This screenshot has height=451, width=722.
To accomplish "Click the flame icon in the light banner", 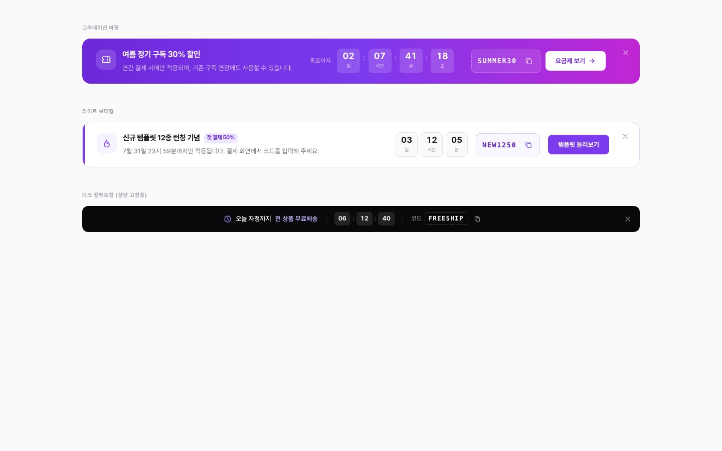I will [107, 143].
